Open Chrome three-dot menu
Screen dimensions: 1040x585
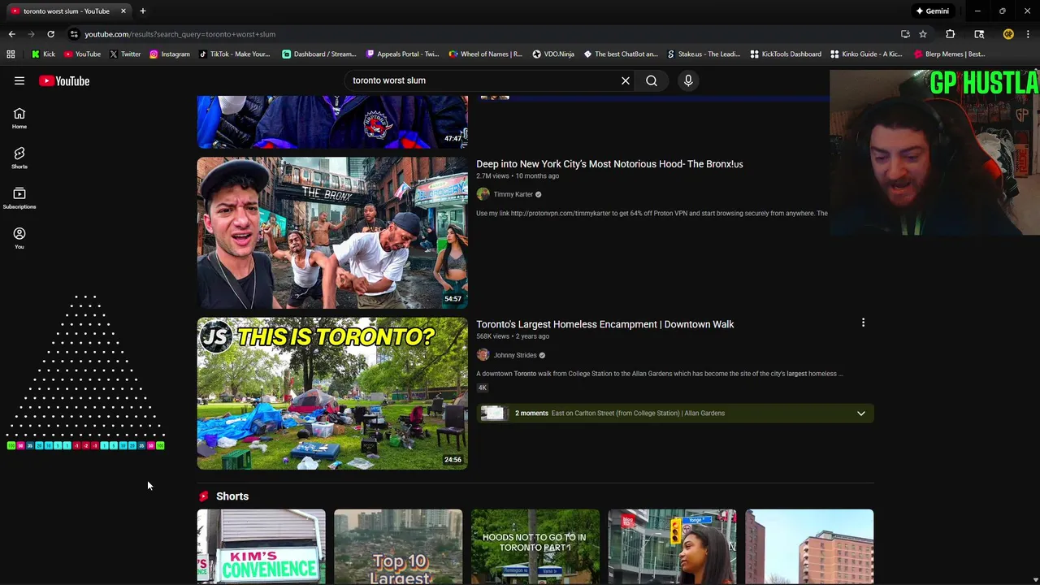tap(1028, 34)
